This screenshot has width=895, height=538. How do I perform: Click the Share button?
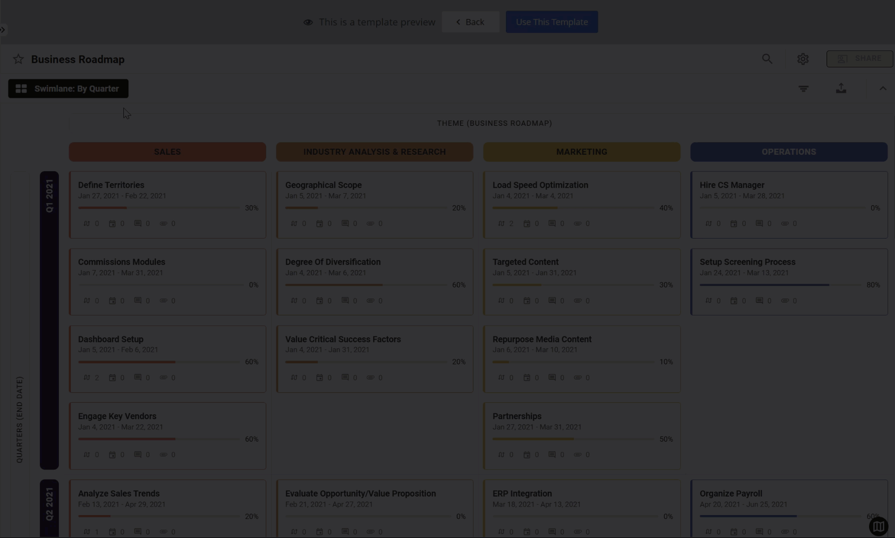859,59
